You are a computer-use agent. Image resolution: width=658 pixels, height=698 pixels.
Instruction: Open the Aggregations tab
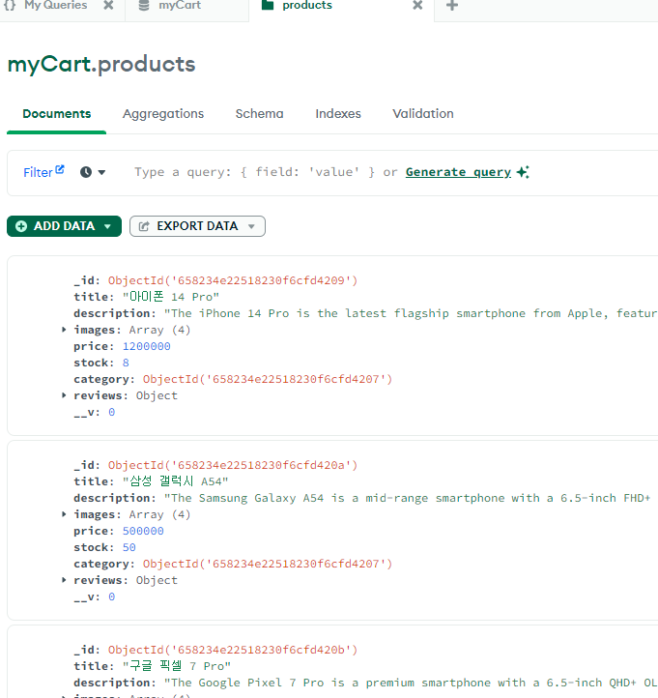pyautogui.click(x=163, y=114)
